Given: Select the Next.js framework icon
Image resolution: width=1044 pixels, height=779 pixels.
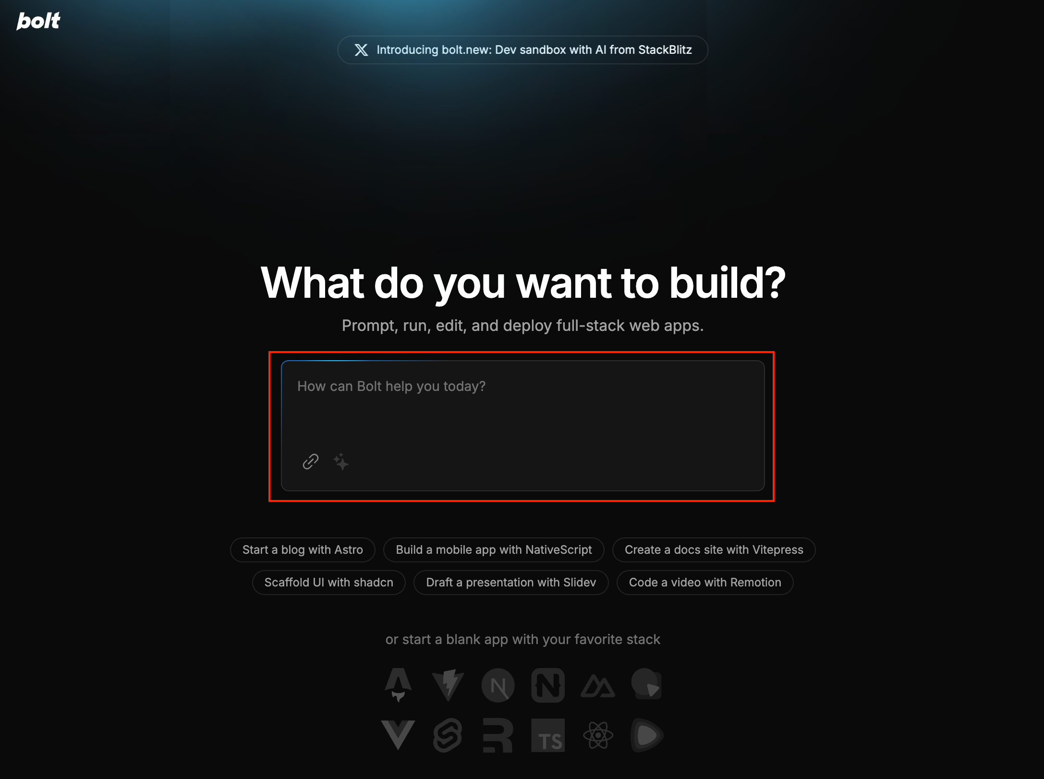Looking at the screenshot, I should tap(498, 685).
